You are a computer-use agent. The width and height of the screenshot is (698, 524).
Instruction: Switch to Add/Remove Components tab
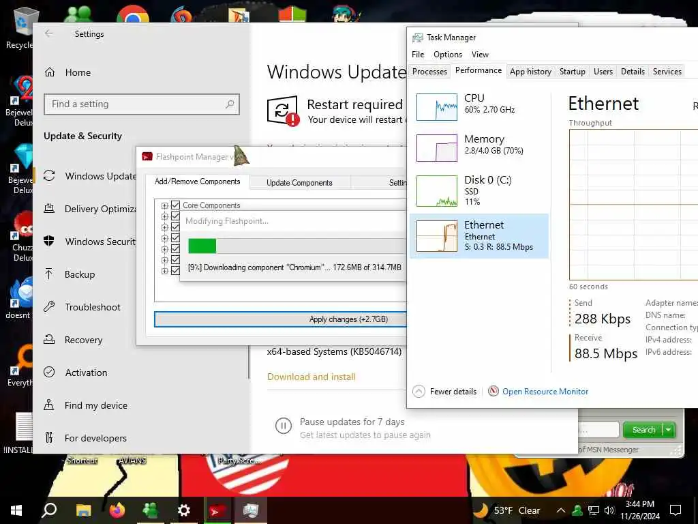(197, 181)
